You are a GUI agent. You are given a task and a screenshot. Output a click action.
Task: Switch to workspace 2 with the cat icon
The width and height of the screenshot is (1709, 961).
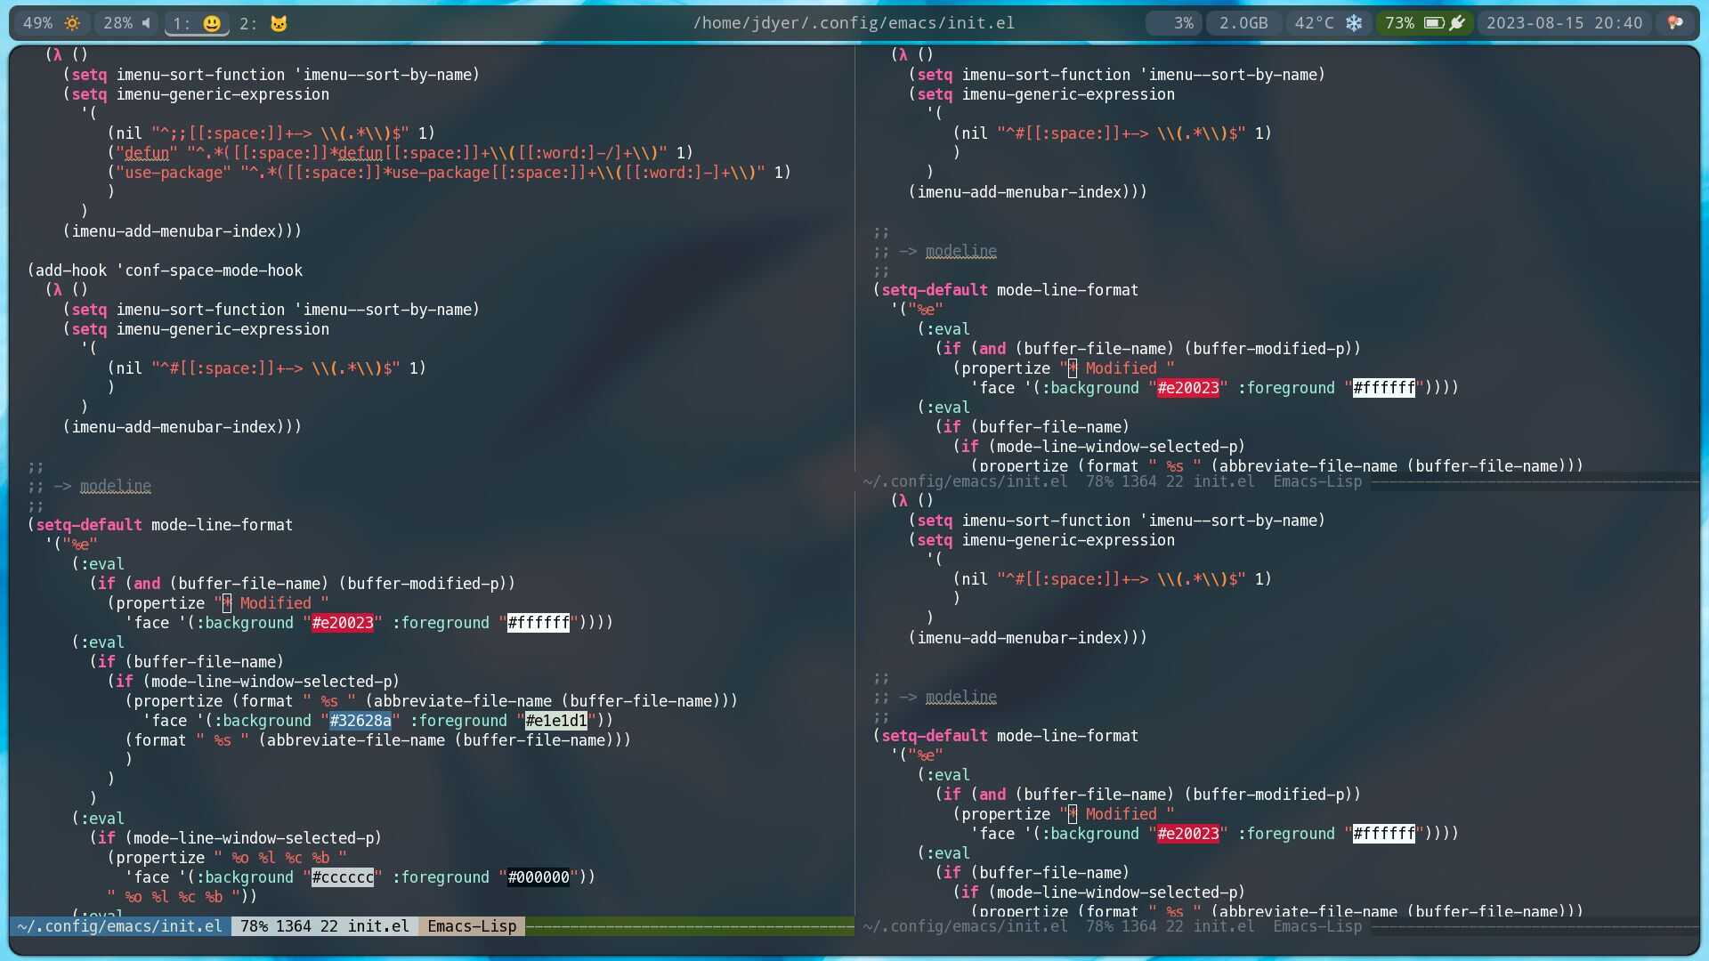(264, 23)
